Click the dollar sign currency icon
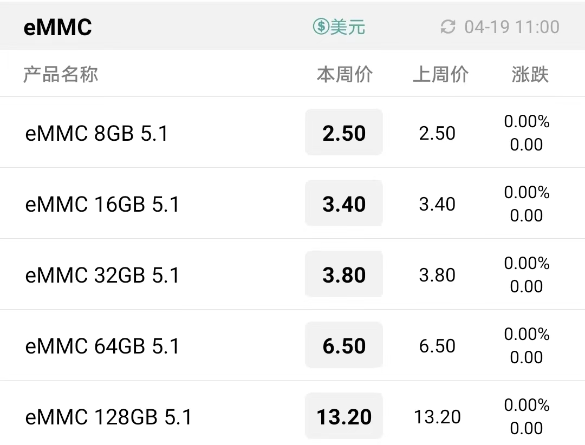The width and height of the screenshot is (585, 445). click(321, 27)
